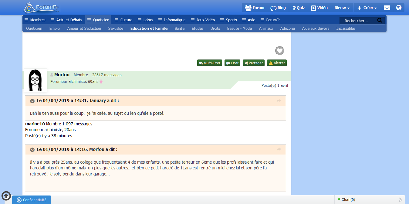Click the Alerter report button
This screenshot has width=409, height=204.
pyautogui.click(x=277, y=63)
